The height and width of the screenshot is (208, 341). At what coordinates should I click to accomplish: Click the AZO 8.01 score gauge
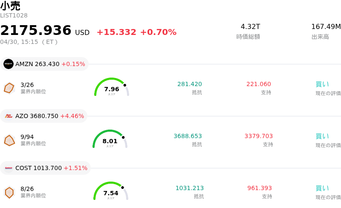click(x=110, y=139)
